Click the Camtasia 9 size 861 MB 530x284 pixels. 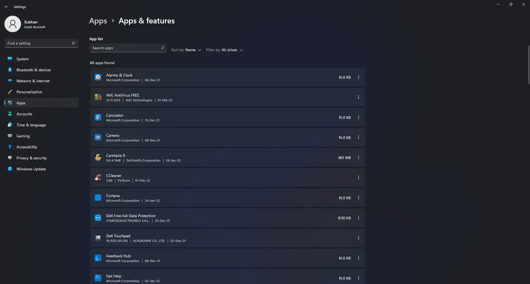pos(344,158)
